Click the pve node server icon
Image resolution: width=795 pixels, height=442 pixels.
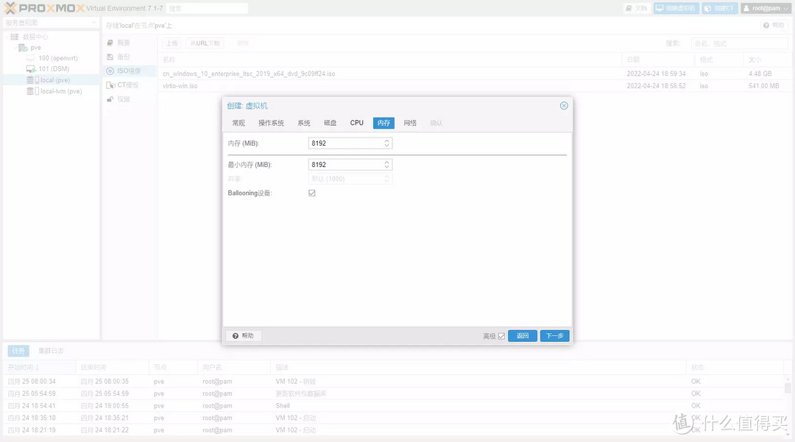tap(23, 48)
